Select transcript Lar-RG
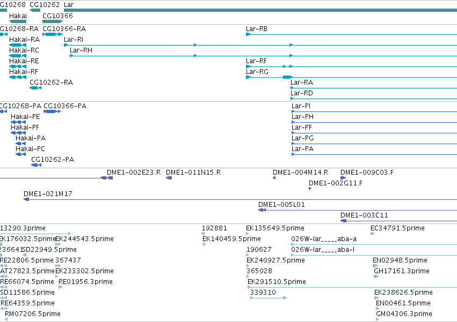This screenshot has width=457, height=322. [x=257, y=72]
